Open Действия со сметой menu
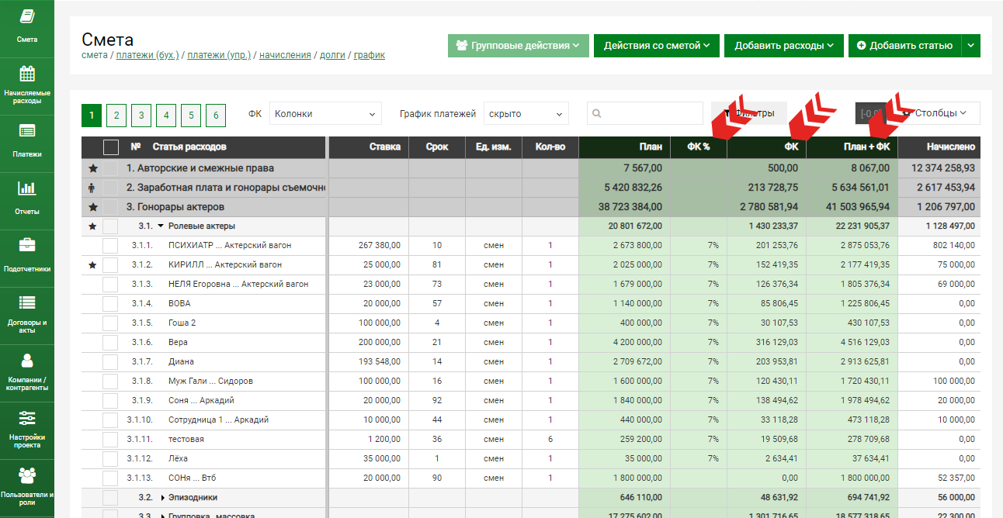Screen dimensions: 1003x518 coord(656,46)
